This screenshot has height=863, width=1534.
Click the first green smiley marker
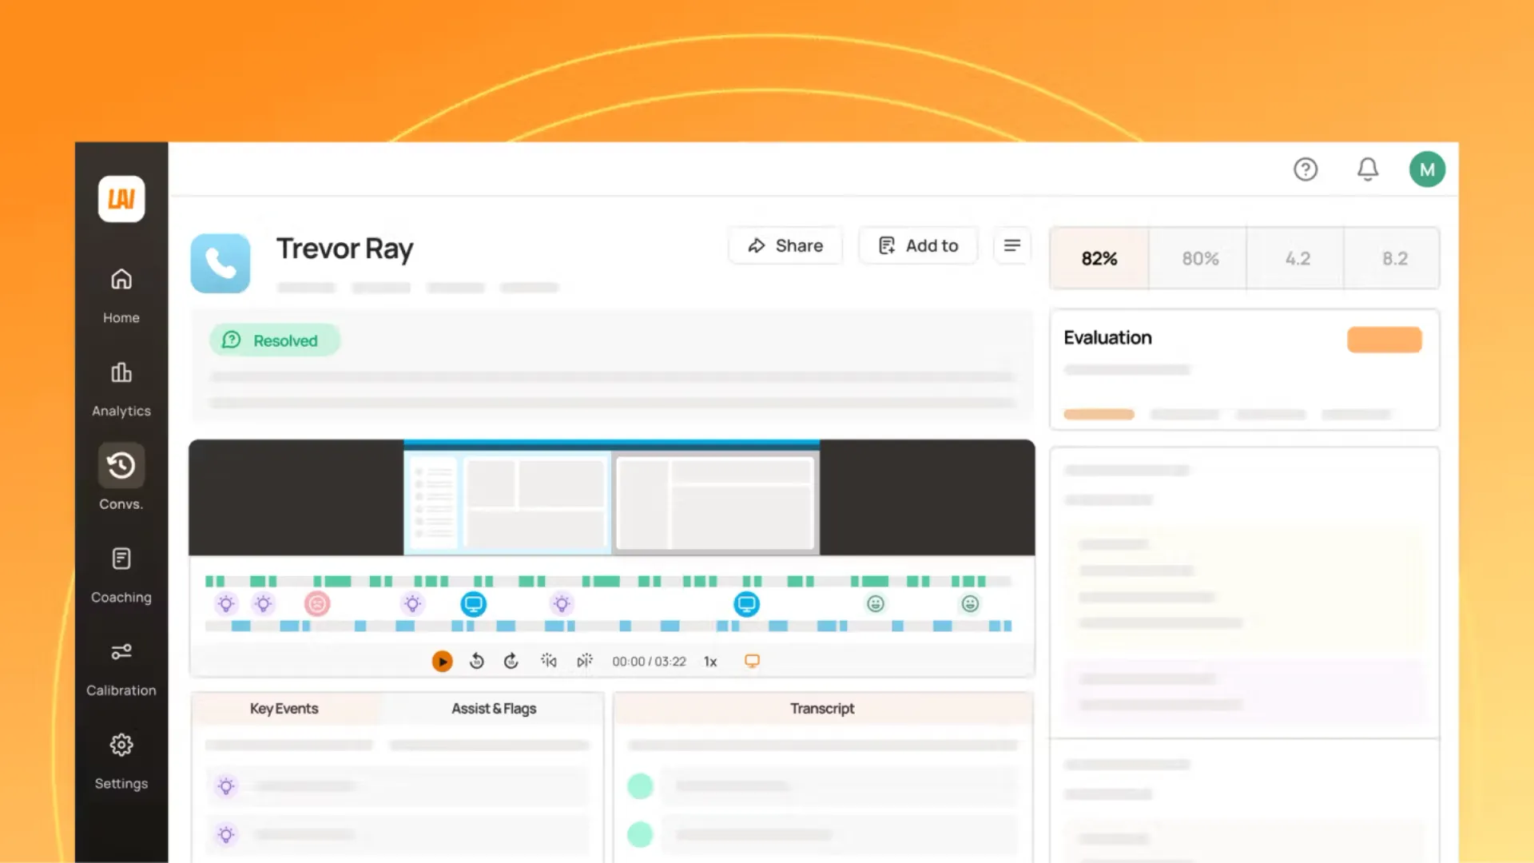[876, 604]
